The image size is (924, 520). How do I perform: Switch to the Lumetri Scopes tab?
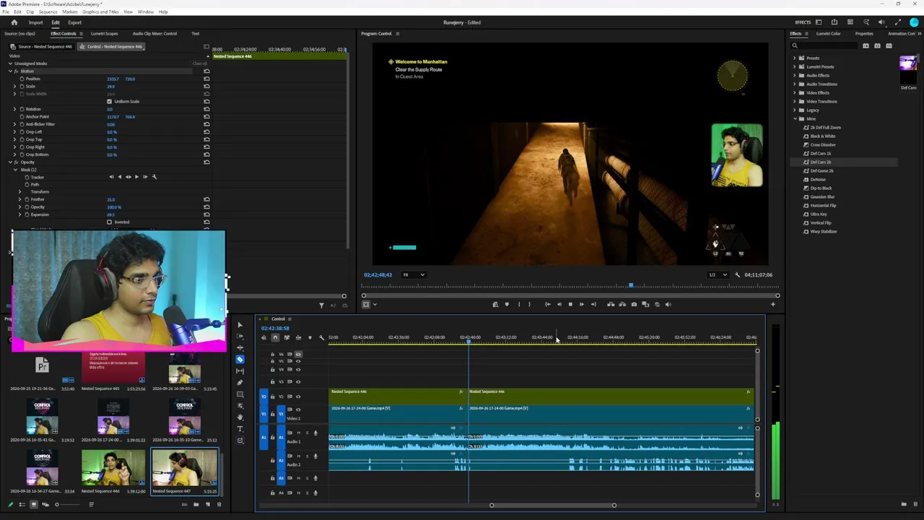click(x=104, y=33)
